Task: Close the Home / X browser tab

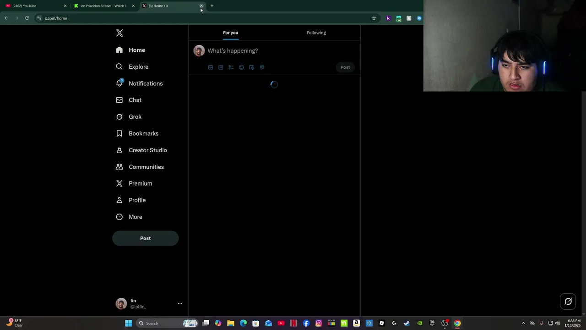Action: pyautogui.click(x=201, y=6)
